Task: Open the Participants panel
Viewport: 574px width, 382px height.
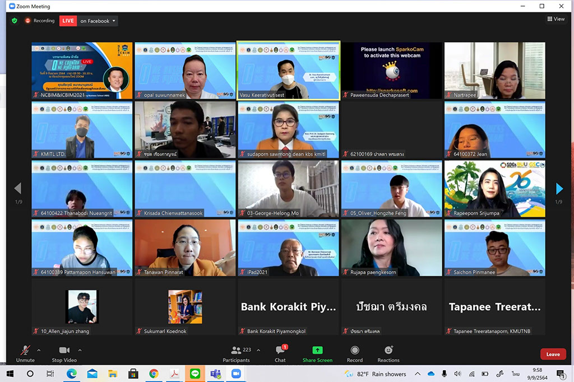Action: 237,353
